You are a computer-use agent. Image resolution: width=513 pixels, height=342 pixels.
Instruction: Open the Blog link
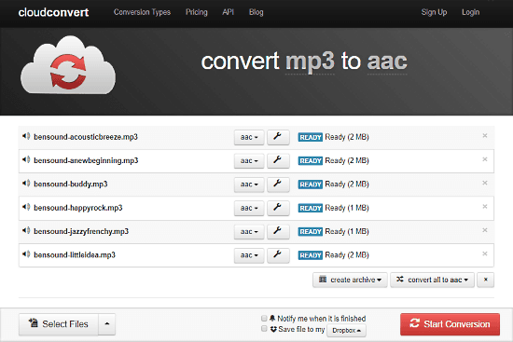click(256, 12)
